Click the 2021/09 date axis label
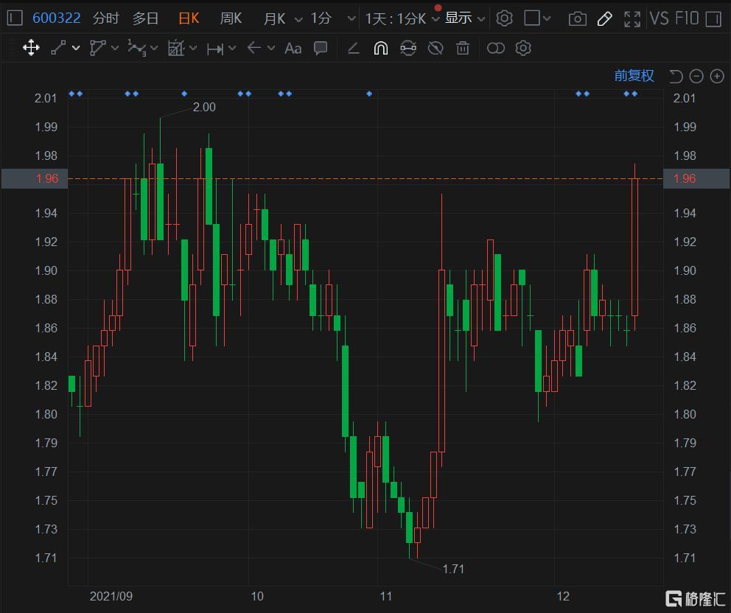Image resolution: width=731 pixels, height=613 pixels. coord(111,596)
